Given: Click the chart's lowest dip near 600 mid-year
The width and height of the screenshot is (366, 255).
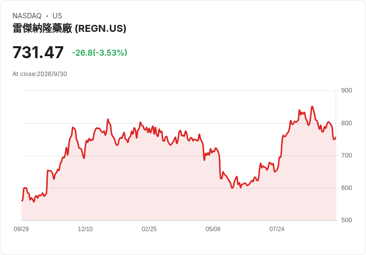Looking at the screenshot, I should point(232,188).
